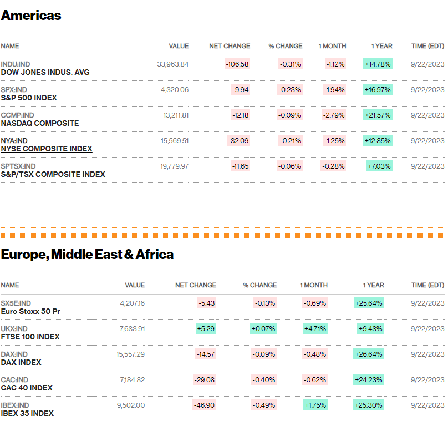This screenshot has width=448, height=426.
Task: Click the NYSE Composite net change -32.09
Action: [x=238, y=140]
